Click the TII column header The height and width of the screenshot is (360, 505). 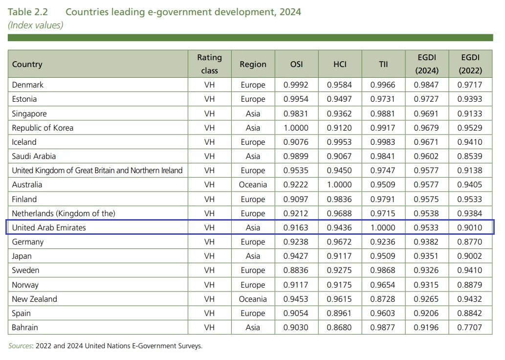click(383, 64)
